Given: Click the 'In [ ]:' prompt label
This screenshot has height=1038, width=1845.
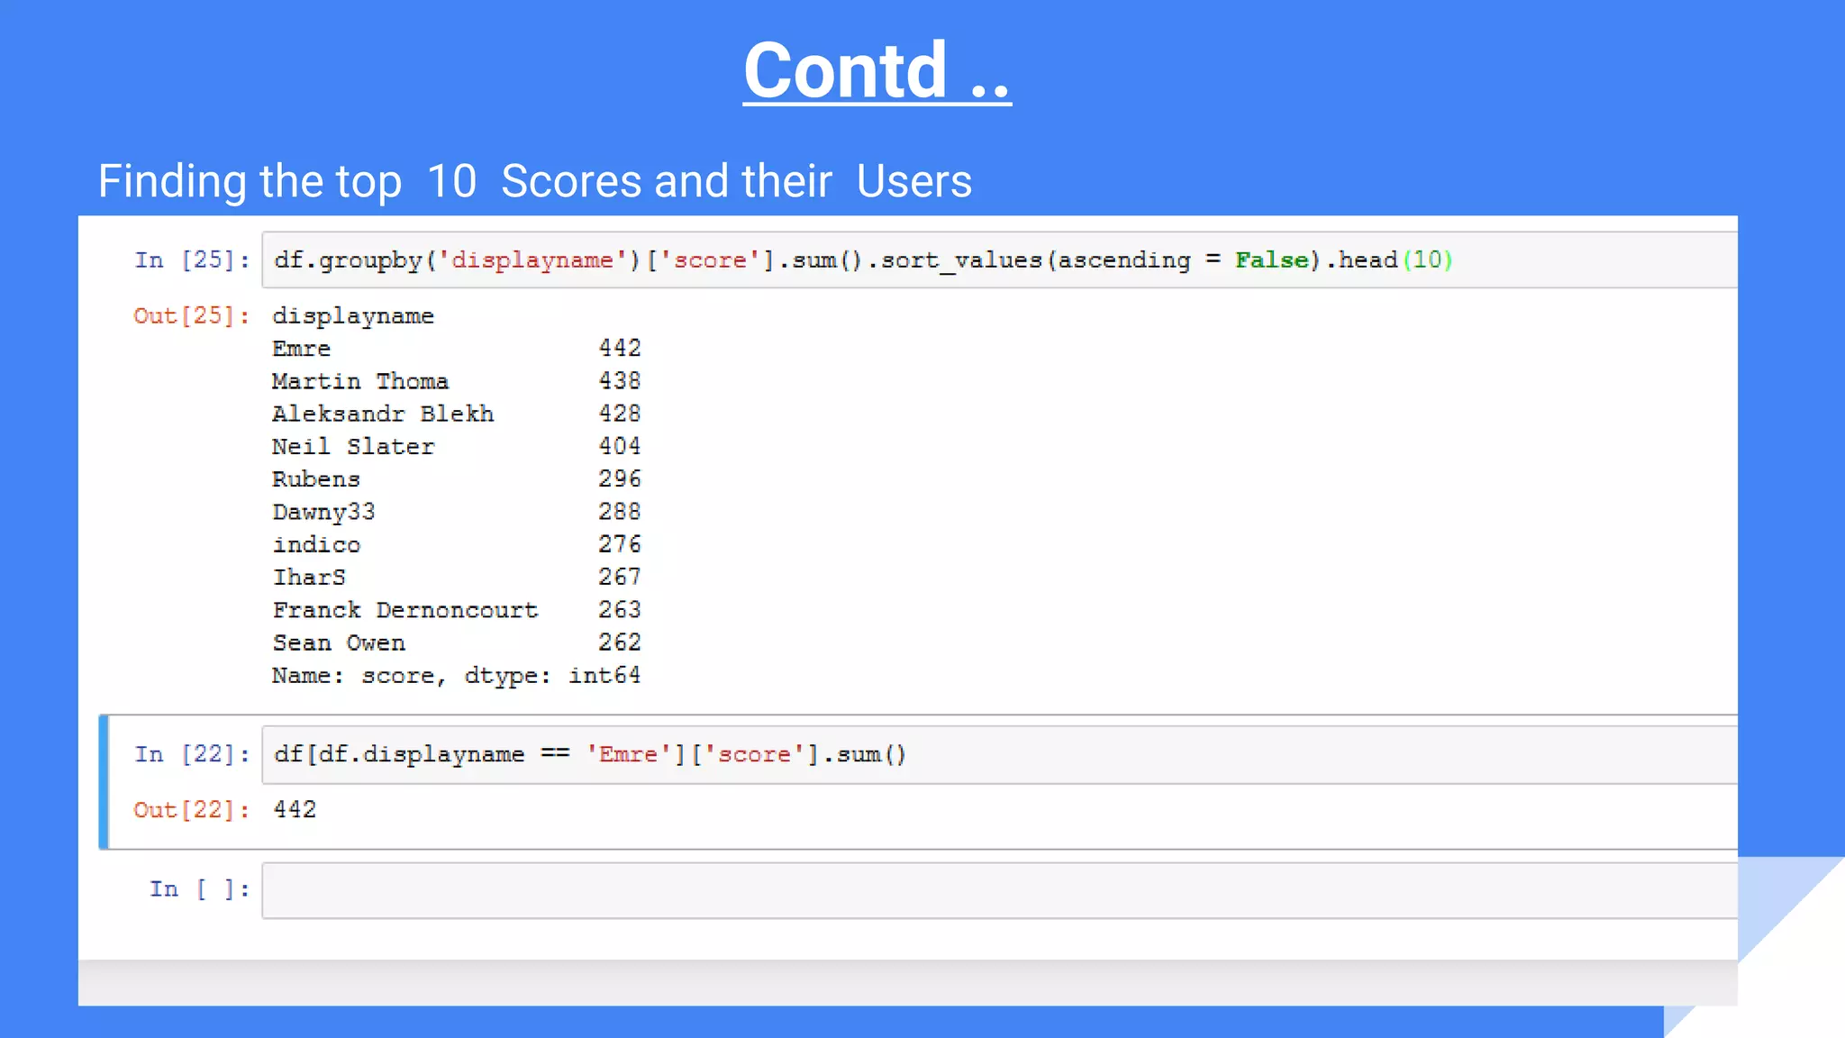Looking at the screenshot, I should 200,889.
